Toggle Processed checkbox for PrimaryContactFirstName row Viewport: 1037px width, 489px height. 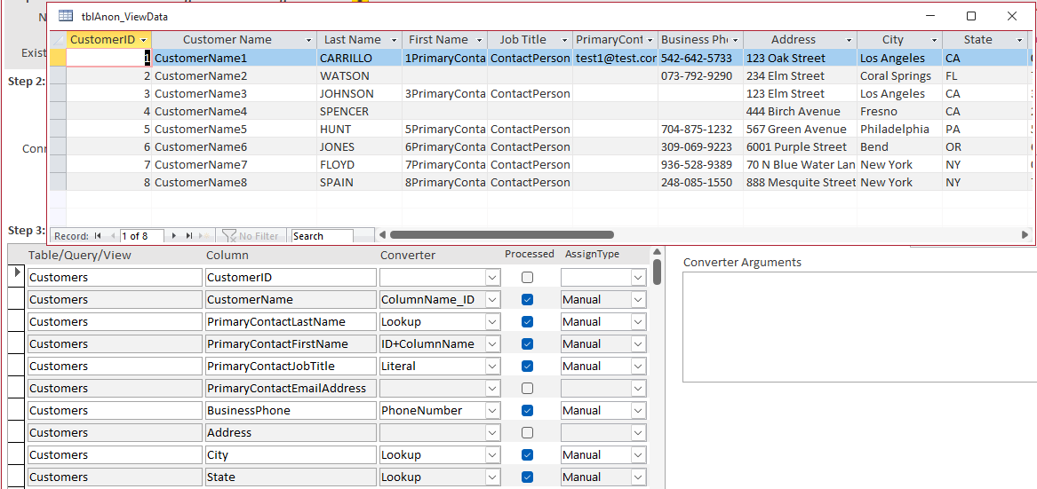pos(527,343)
